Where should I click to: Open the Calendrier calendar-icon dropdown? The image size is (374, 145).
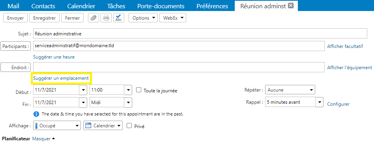tap(103, 126)
